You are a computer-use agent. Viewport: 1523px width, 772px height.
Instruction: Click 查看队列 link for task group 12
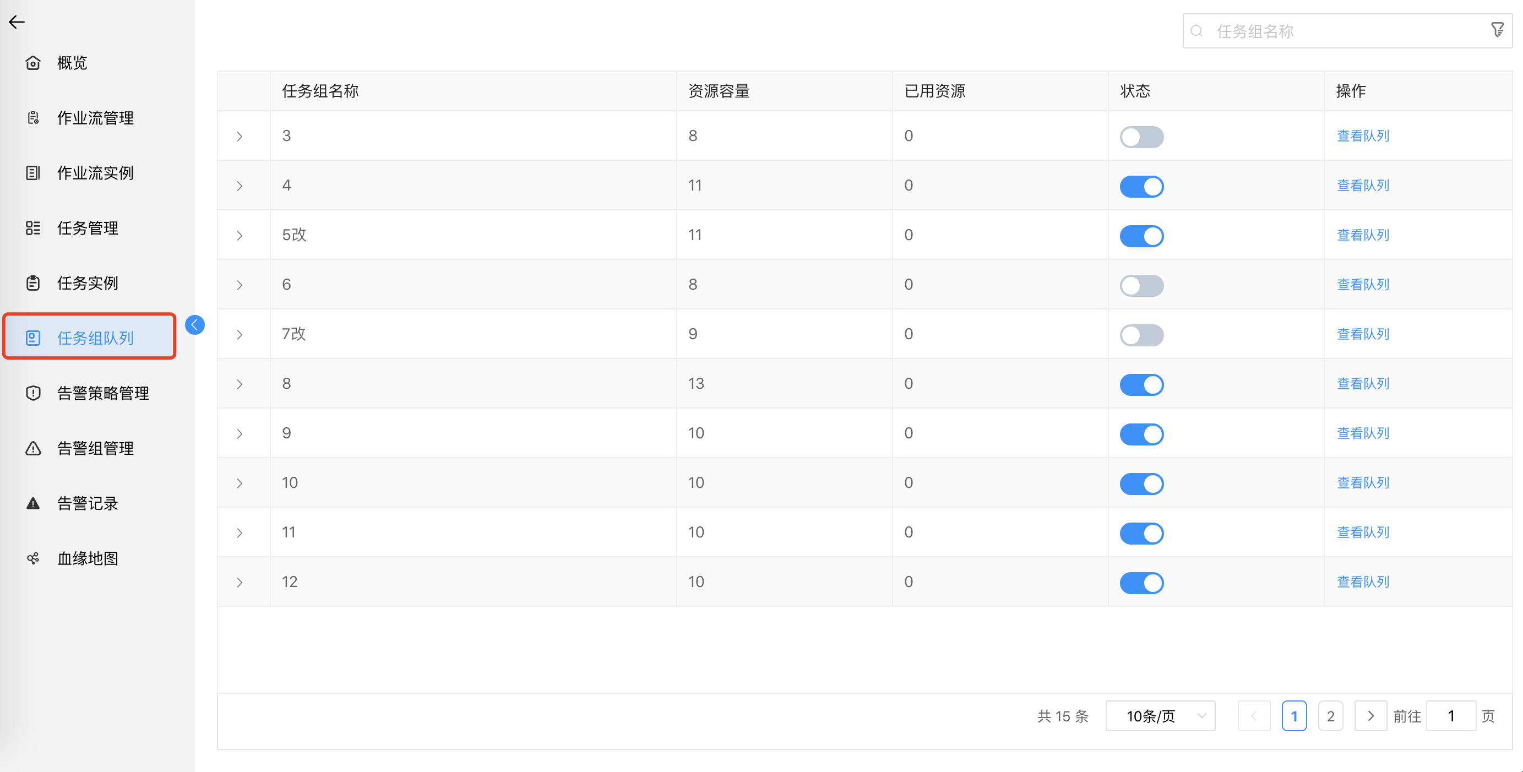coord(1363,581)
